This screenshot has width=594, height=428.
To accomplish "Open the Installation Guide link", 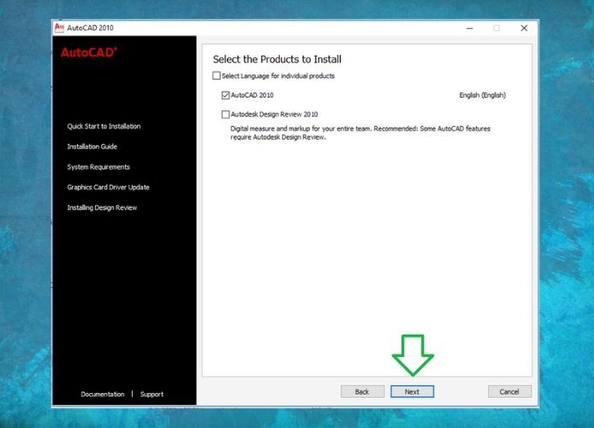I will pos(92,146).
